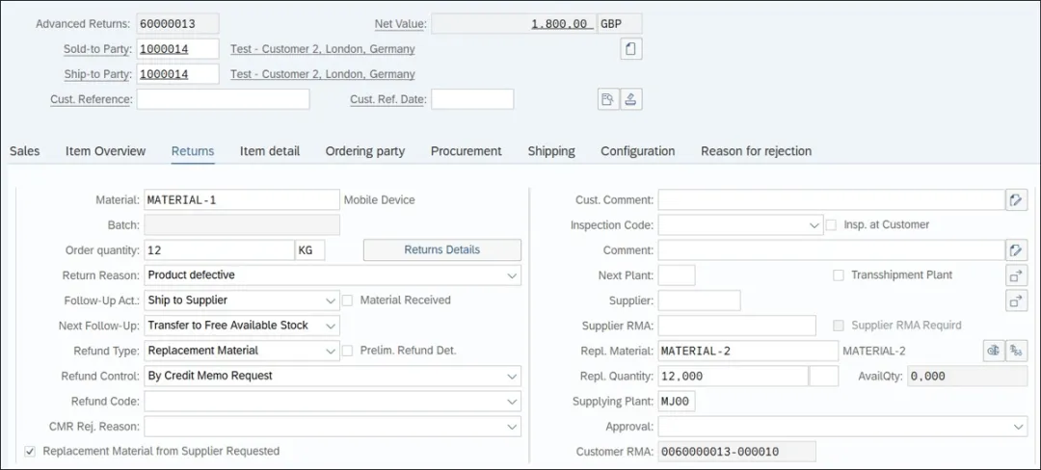The width and height of the screenshot is (1041, 470).
Task: Uncheck Replacement Material from Supplier Requested
Action: point(31,451)
